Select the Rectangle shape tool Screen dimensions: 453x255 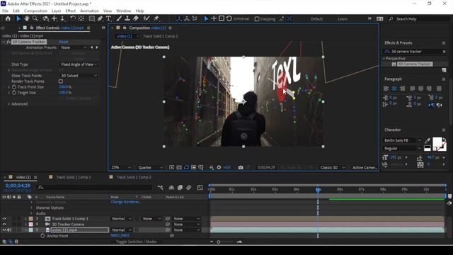click(91, 18)
